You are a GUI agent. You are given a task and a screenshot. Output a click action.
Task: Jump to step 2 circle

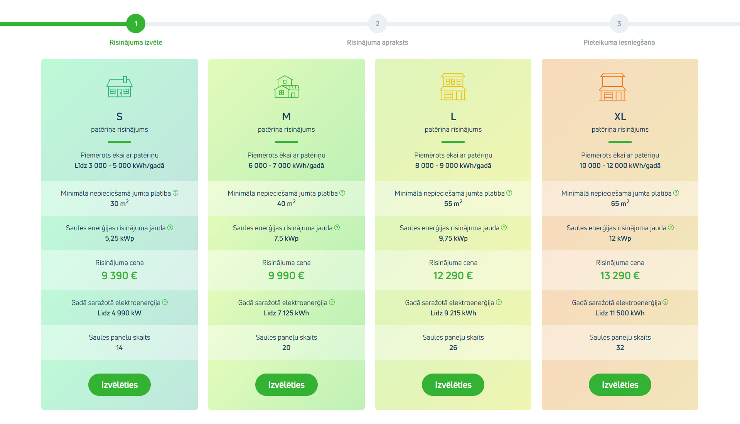(x=378, y=24)
